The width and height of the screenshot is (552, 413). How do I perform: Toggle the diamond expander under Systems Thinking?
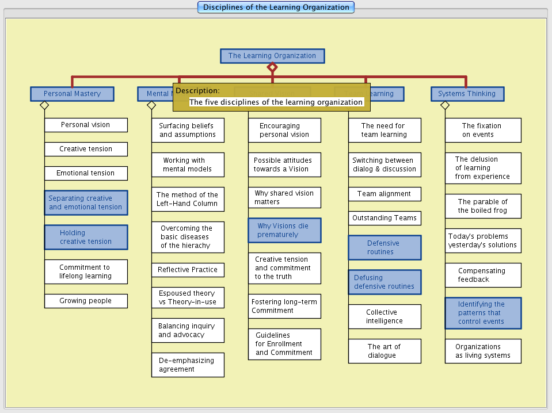(x=444, y=105)
